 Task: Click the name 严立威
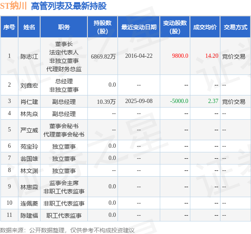click(29, 130)
